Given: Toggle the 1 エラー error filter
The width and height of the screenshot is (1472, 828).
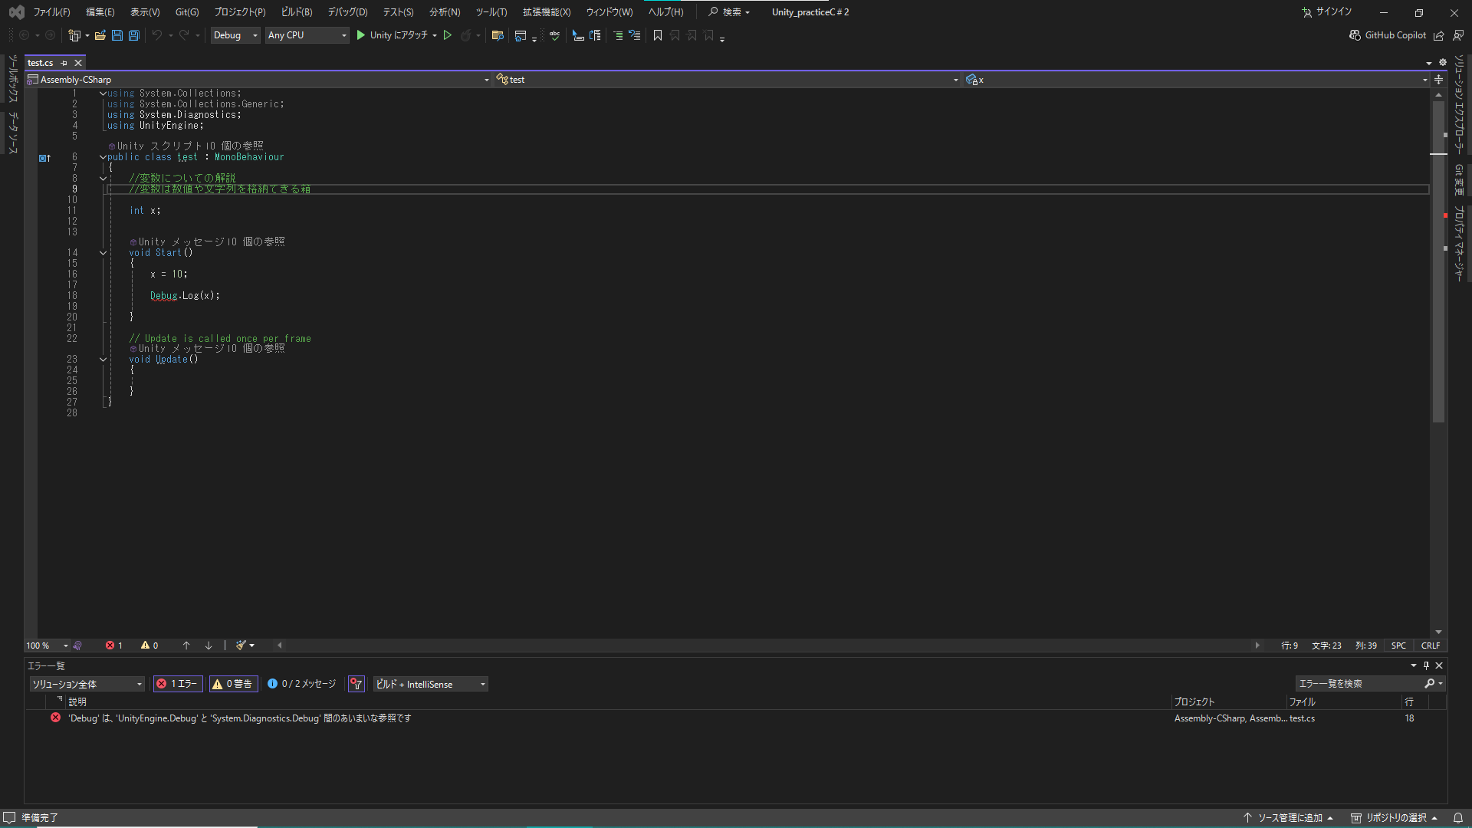Looking at the screenshot, I should click(x=178, y=684).
